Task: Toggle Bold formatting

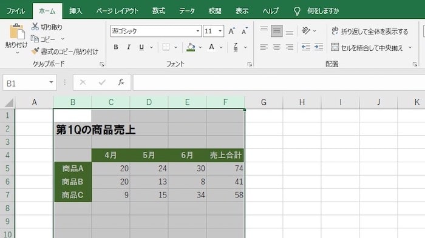Action: click(116, 47)
